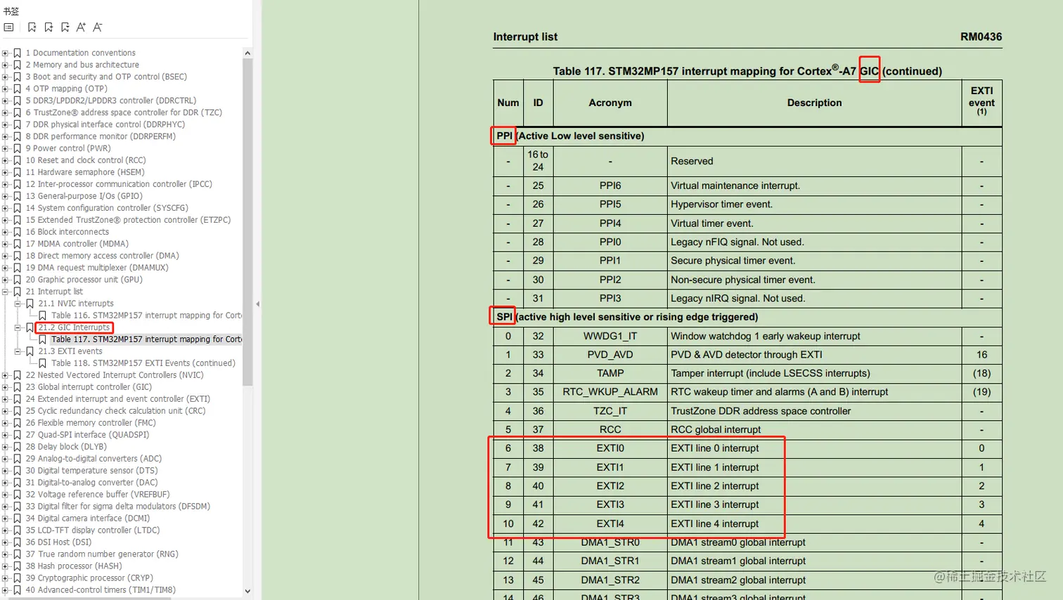Expand the 5 DDR3/LPDDR2/LPDDR3 controller node
1063x600 pixels.
click(6, 100)
